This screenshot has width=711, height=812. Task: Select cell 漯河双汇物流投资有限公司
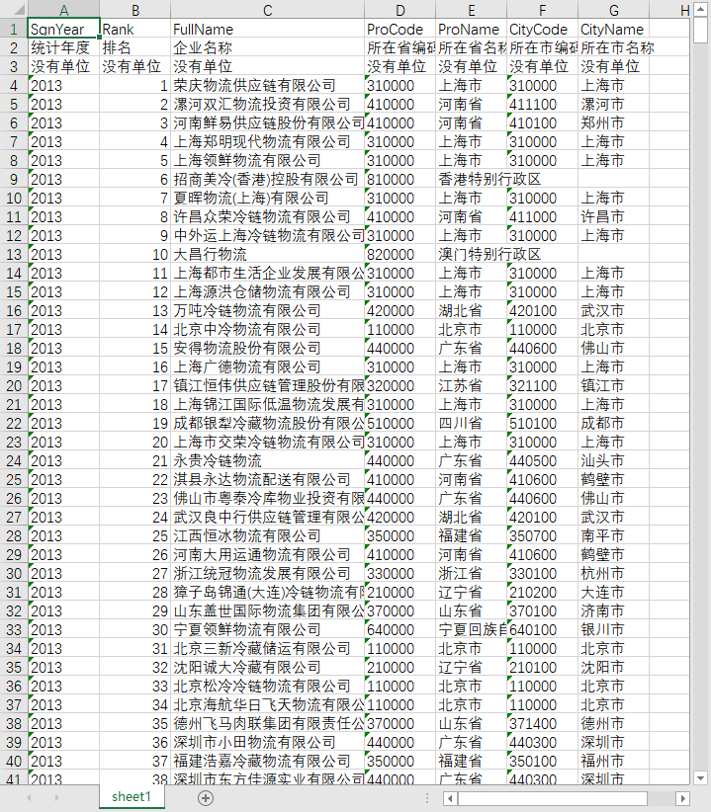[267, 104]
